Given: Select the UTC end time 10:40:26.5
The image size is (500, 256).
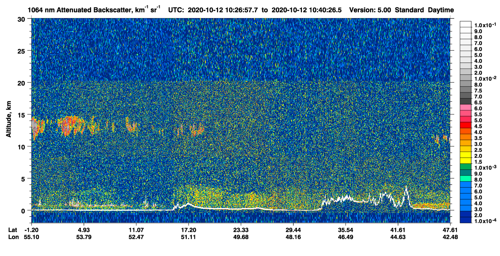Looking at the screenshot, I should (326, 10).
